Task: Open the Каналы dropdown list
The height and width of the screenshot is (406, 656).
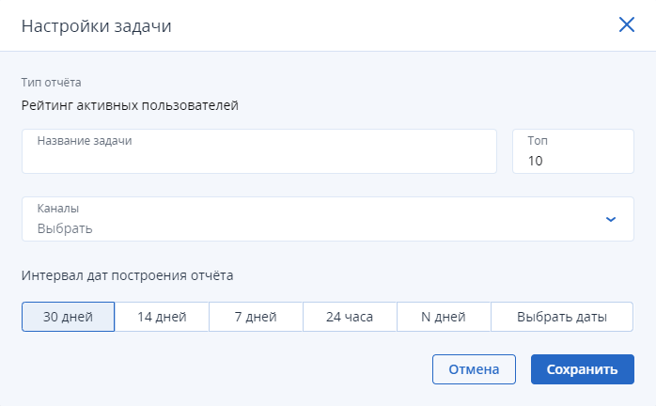Action: (x=328, y=219)
